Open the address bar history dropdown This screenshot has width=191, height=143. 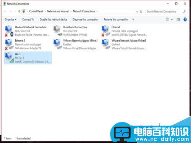click(x=137, y=11)
